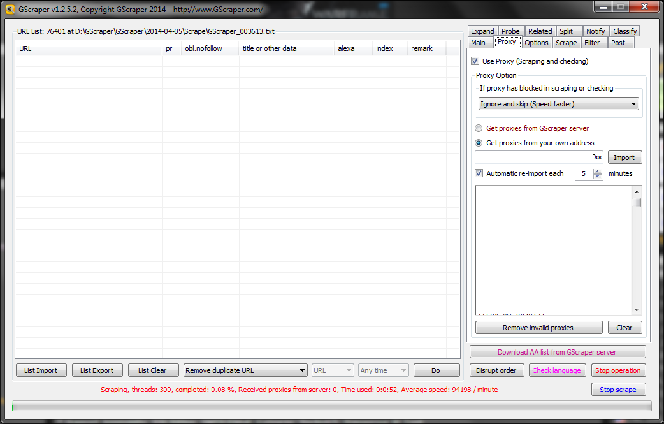The image size is (664, 424).
Task: Click the Stop operation button
Action: (x=618, y=370)
